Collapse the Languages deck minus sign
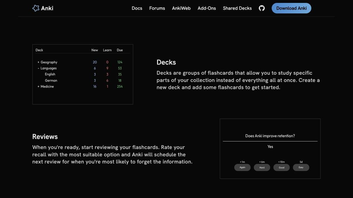 [38, 68]
